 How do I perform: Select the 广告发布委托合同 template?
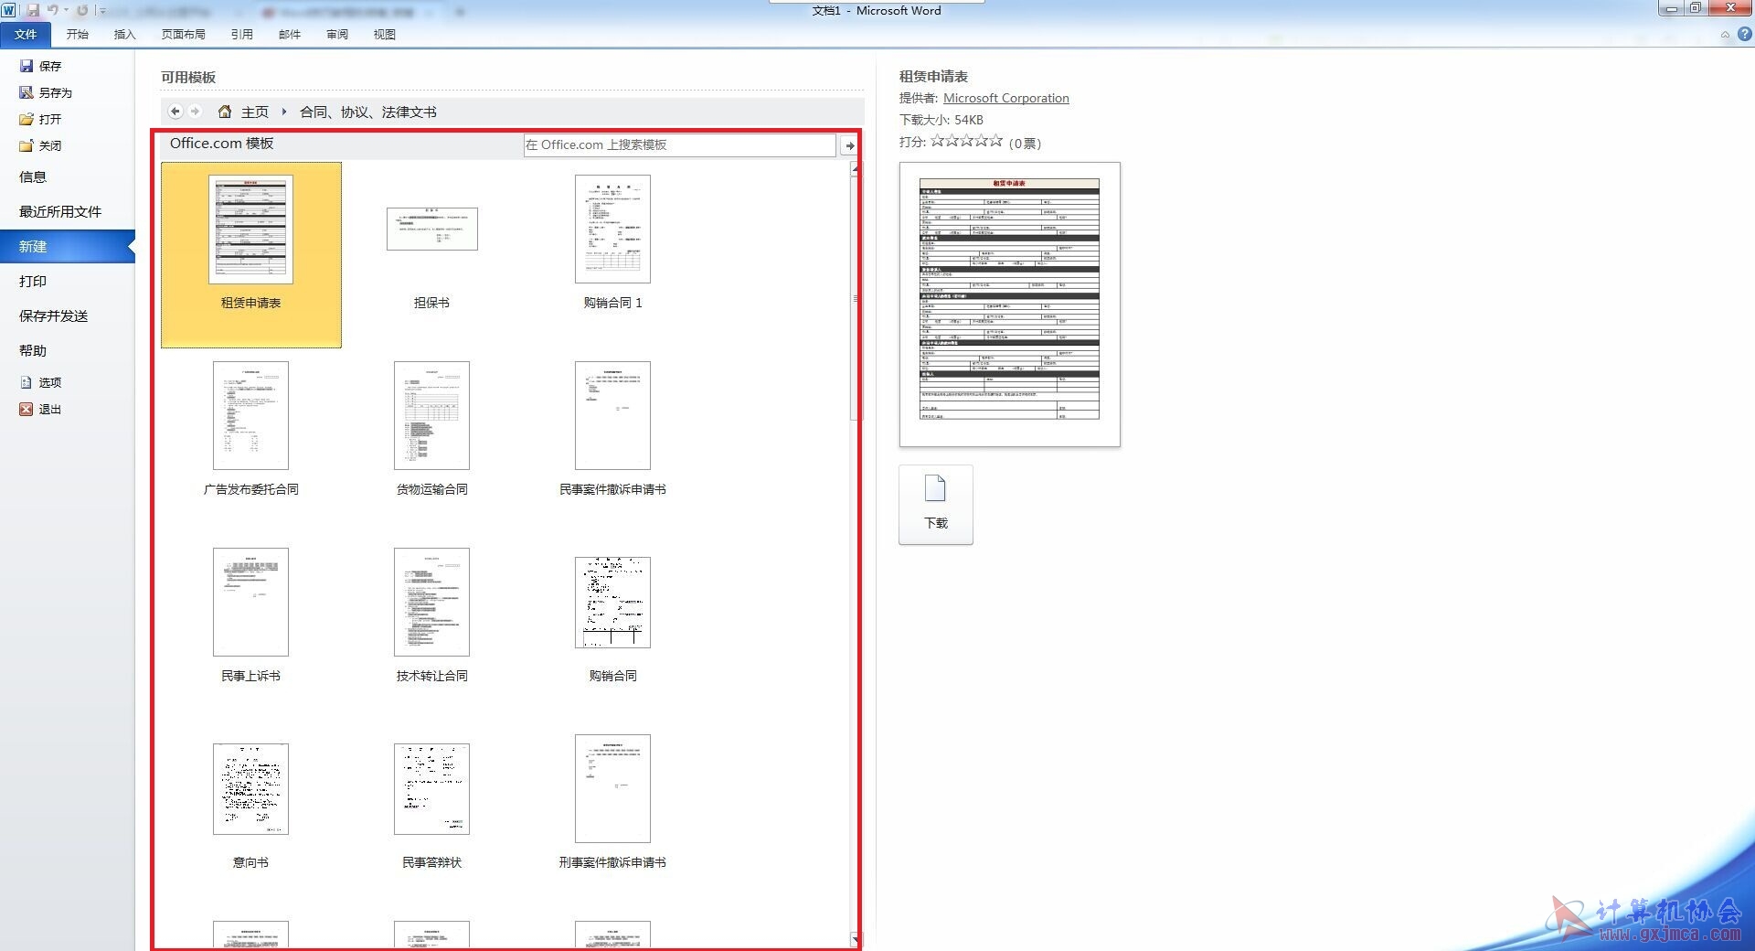pos(251,430)
